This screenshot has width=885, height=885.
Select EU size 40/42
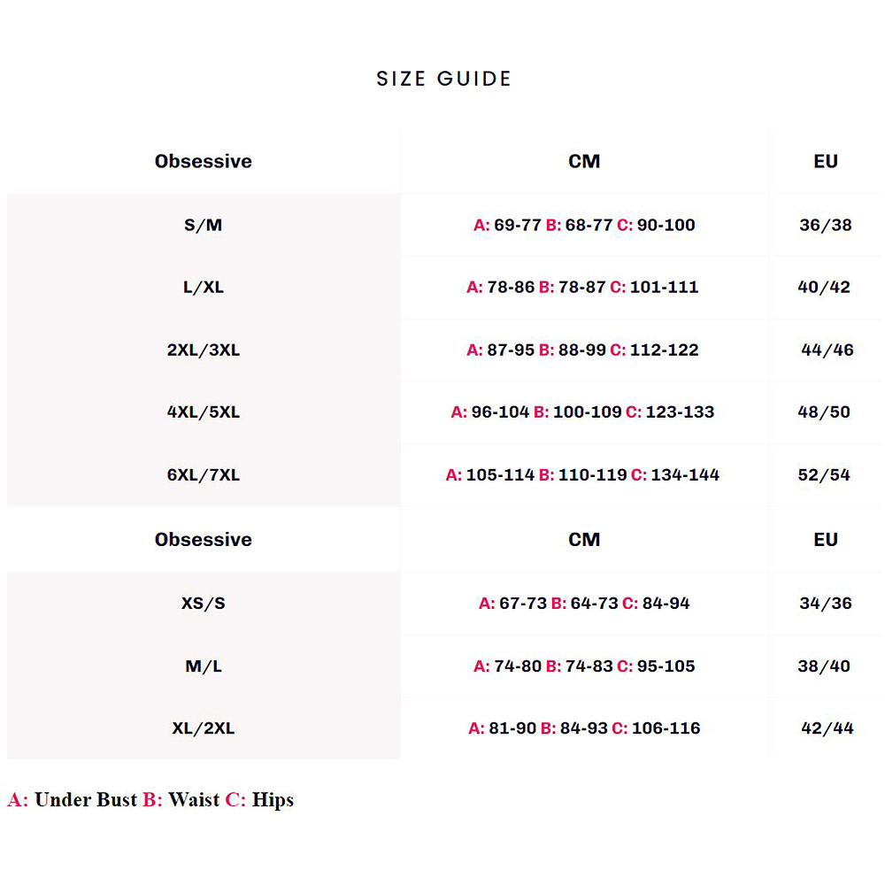824,287
